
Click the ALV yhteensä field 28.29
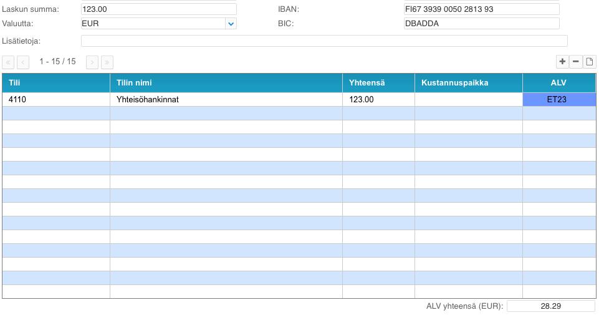[x=551, y=306]
